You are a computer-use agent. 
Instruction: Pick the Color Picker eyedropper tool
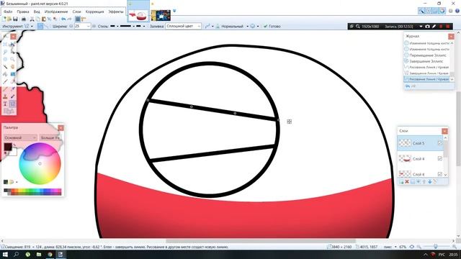tap(13, 89)
